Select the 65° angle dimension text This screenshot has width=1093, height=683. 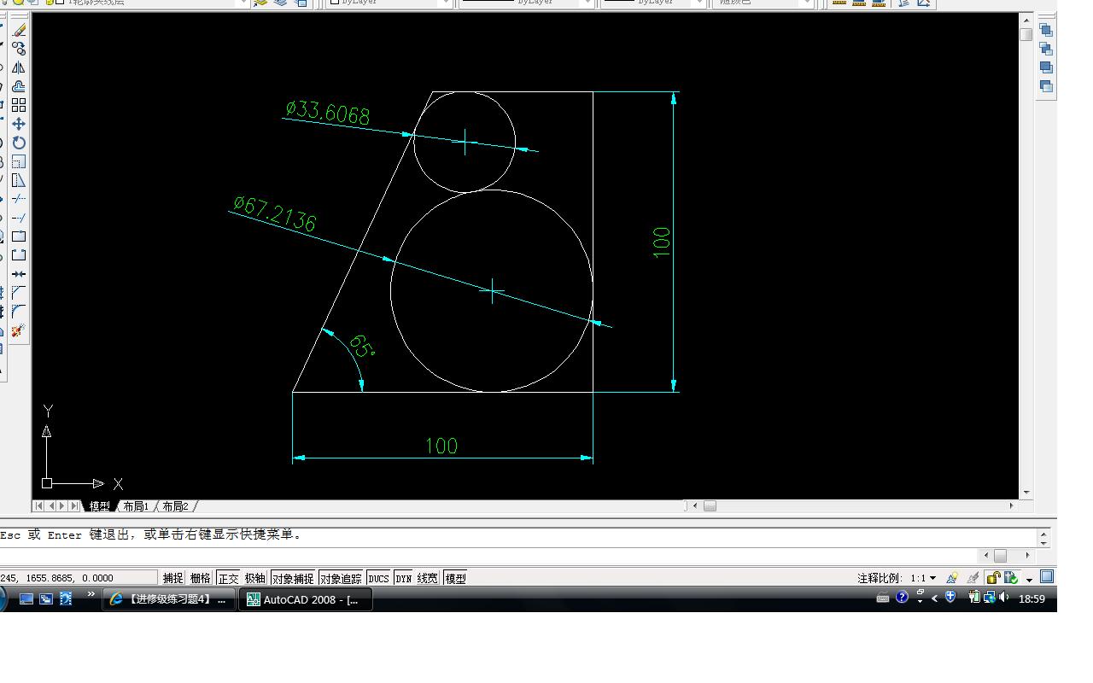tap(361, 346)
